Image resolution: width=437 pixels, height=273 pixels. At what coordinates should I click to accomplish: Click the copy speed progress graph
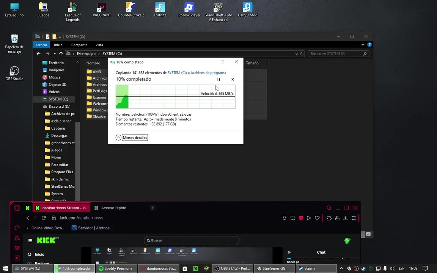coord(175,97)
